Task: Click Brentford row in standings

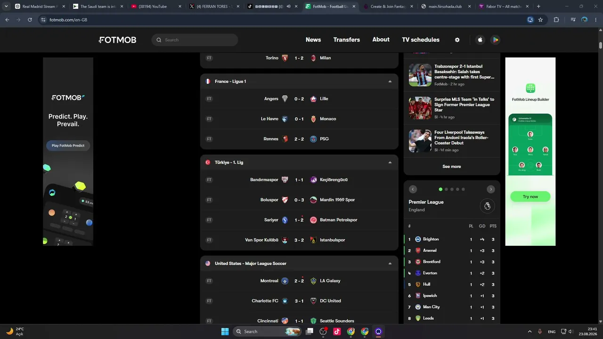Action: tap(452, 262)
